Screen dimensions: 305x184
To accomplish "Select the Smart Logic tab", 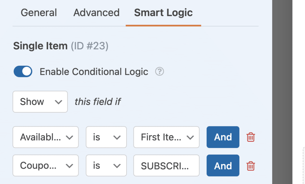I will (163, 12).
